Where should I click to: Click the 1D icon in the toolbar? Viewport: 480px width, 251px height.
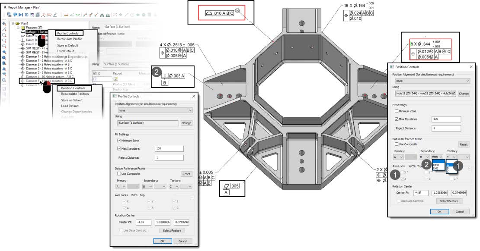[26, 14]
